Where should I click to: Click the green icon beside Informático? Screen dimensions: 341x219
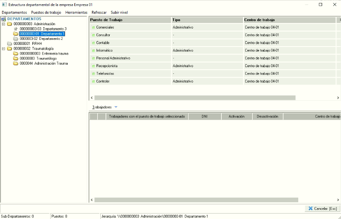tap(93, 50)
